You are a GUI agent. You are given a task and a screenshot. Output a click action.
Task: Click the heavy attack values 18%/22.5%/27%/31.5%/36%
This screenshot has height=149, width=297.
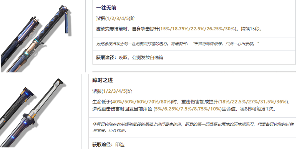pyautogui.click(x=253, y=102)
